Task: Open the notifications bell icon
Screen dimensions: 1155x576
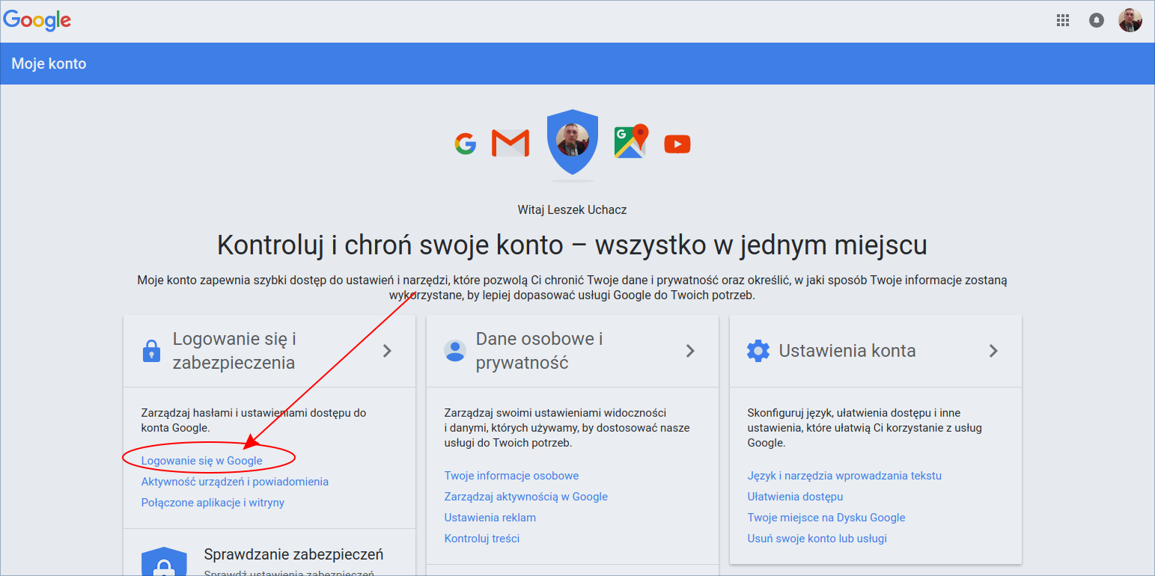Action: [x=1097, y=21]
